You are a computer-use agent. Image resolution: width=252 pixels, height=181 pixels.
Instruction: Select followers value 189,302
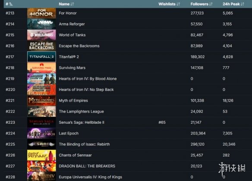pyautogui.click(x=198, y=57)
